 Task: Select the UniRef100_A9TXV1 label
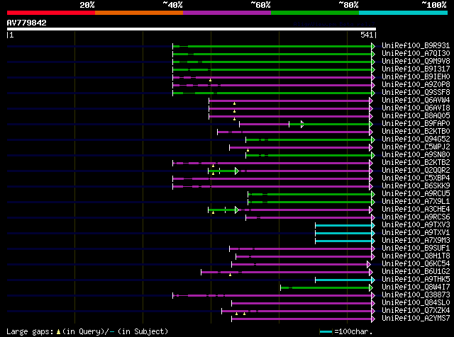[416, 233]
